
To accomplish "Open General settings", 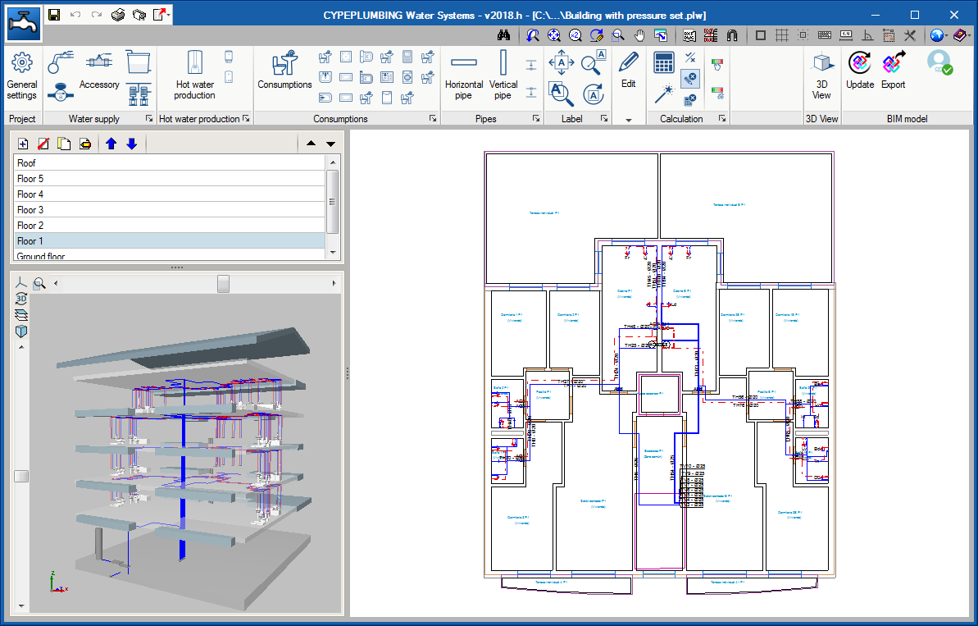I will (x=22, y=77).
